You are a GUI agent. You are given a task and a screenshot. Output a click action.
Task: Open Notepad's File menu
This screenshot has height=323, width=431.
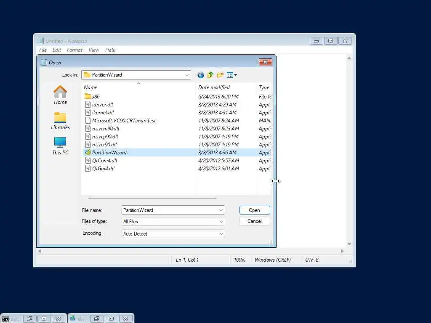43,50
